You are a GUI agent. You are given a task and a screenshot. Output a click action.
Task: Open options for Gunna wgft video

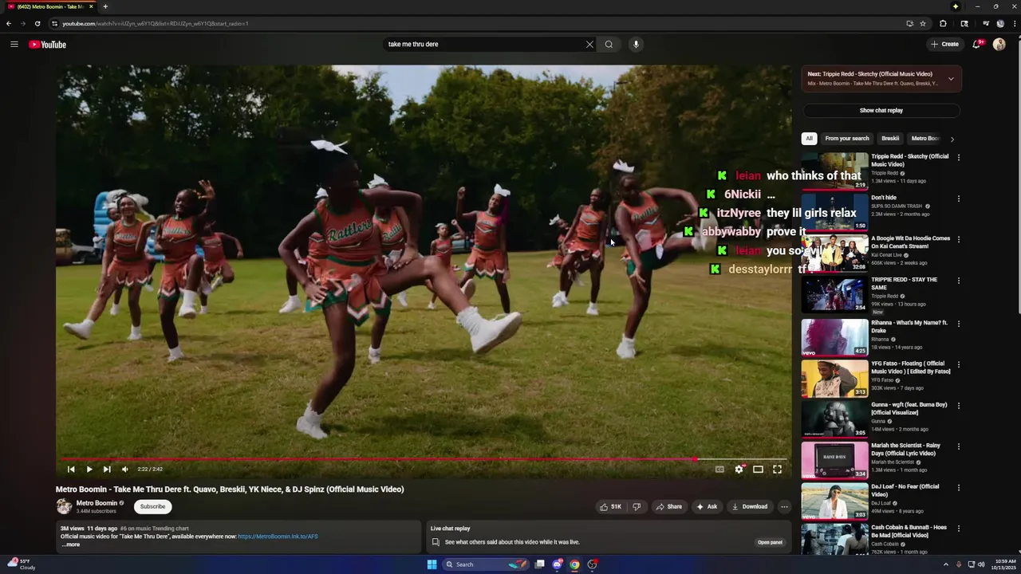958,405
